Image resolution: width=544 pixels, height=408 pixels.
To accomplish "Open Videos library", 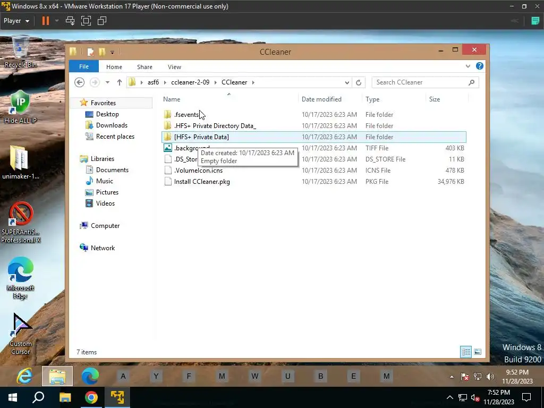I will [x=105, y=203].
